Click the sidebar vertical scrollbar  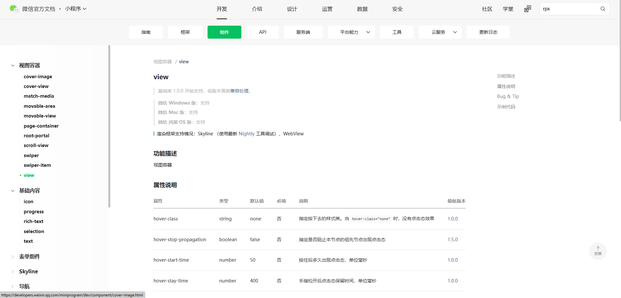[x=109, y=127]
